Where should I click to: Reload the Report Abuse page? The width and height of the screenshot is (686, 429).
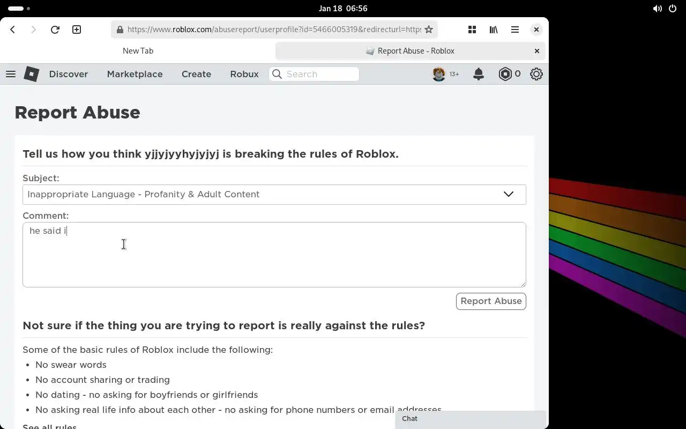pyautogui.click(x=55, y=29)
